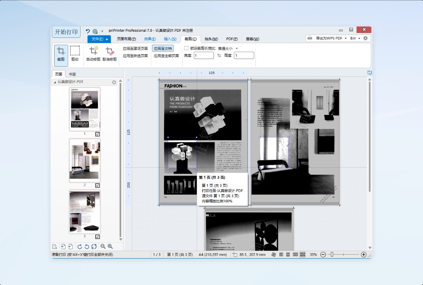Switch to continuous page view icon
Image resolution: width=423 pixels, height=285 pixels.
288,254
